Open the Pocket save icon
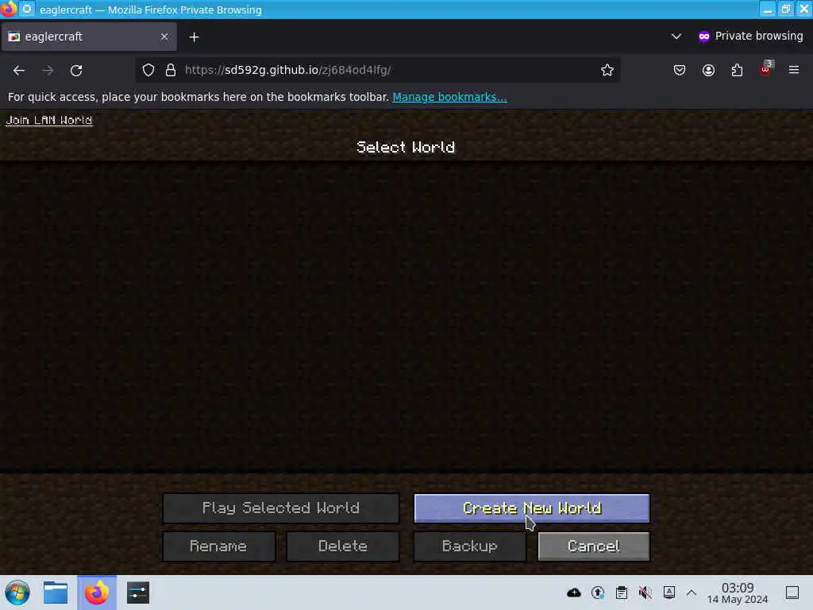 coord(680,70)
